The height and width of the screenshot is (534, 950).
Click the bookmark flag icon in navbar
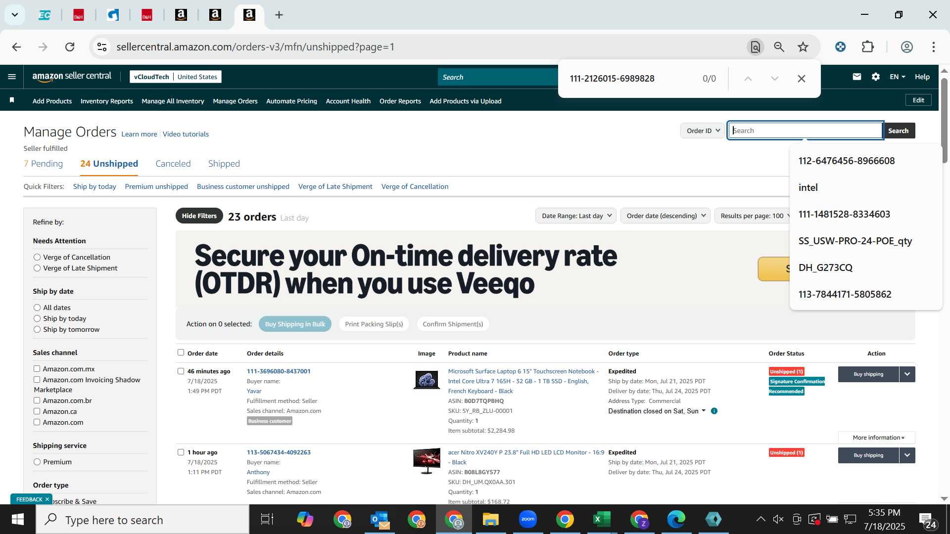(12, 100)
